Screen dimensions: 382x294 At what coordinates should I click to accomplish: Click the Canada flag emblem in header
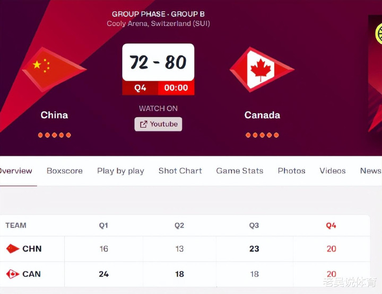point(262,69)
